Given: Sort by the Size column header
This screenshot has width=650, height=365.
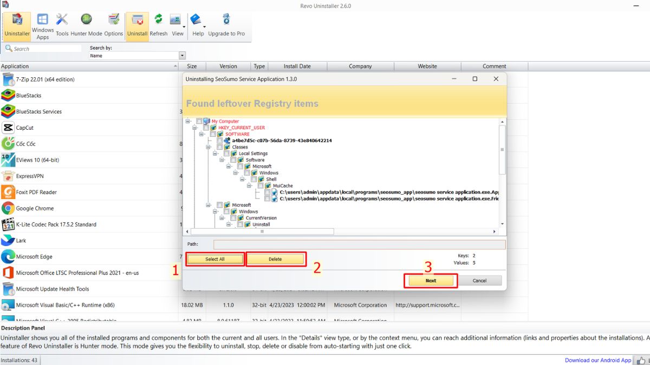Looking at the screenshot, I should [x=192, y=67].
